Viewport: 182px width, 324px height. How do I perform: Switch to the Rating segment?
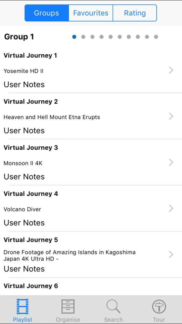tap(135, 13)
